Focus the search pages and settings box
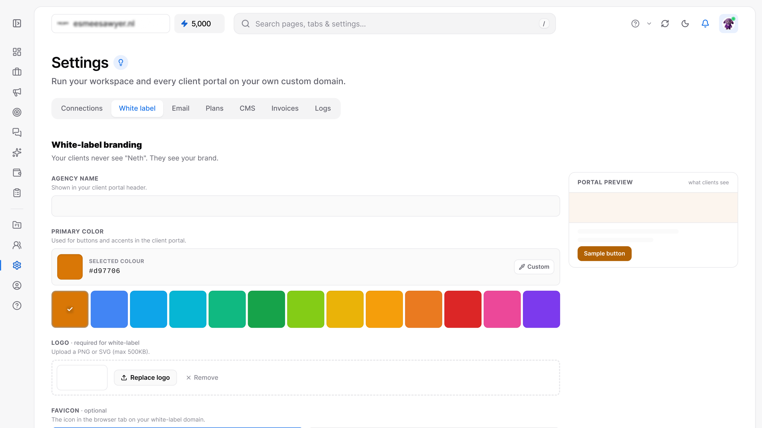The width and height of the screenshot is (762, 428). [395, 24]
